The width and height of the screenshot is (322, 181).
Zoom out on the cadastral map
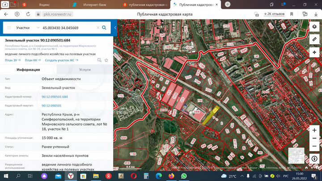coord(314,146)
